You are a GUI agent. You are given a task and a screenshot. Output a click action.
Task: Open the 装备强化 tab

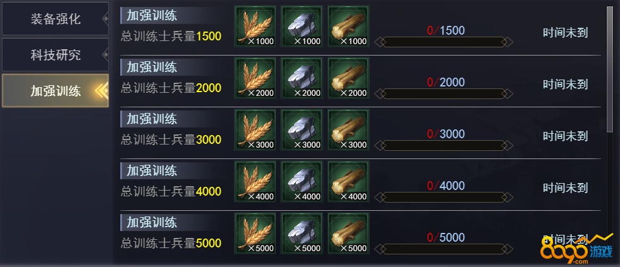pos(56,18)
